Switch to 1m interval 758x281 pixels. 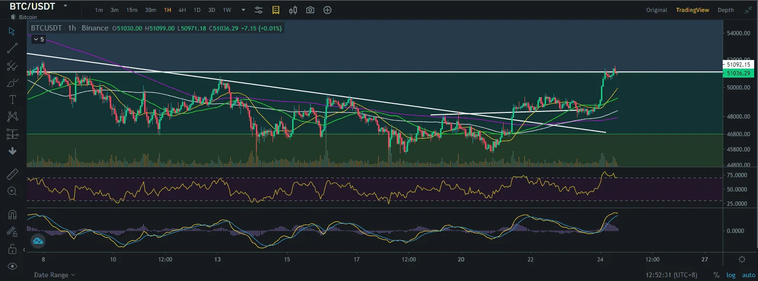coord(99,10)
